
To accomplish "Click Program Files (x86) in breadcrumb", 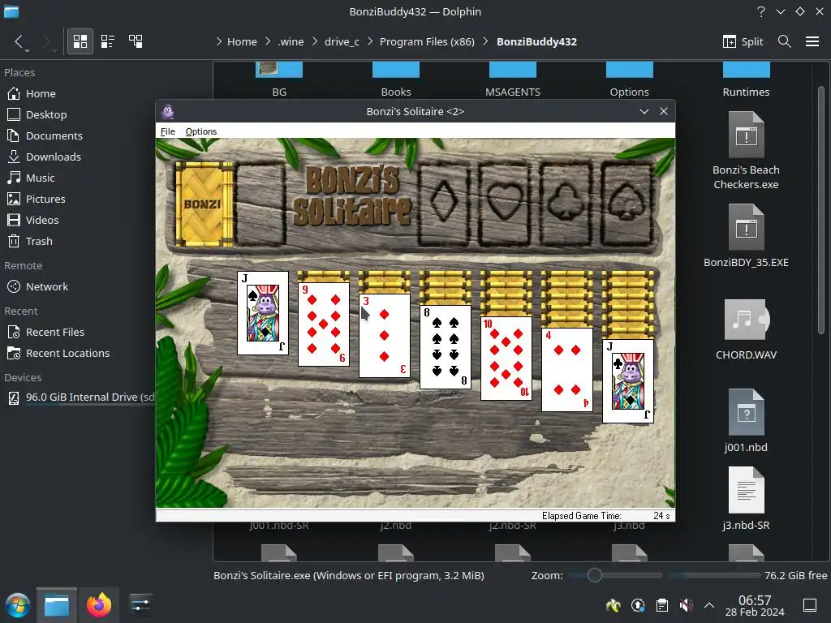I will (427, 41).
